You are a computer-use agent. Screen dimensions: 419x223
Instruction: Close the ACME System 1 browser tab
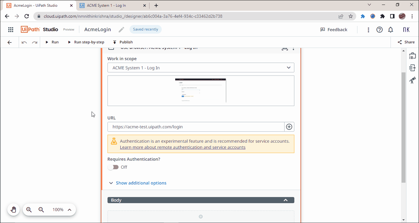coord(145,5)
